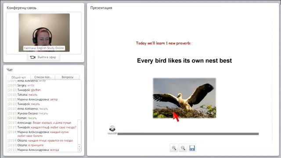281x158 pixels.
Task: Click the 'Светлана English Study Online' name label
Action: pyautogui.click(x=44, y=48)
